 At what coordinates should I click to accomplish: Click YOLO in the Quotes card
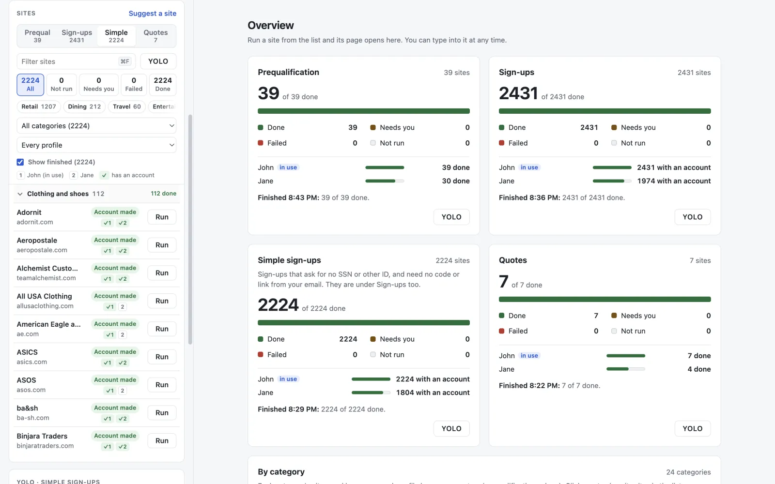click(x=693, y=428)
